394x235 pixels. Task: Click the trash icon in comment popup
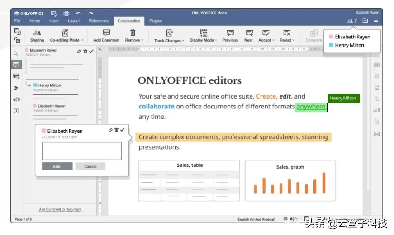(116, 130)
